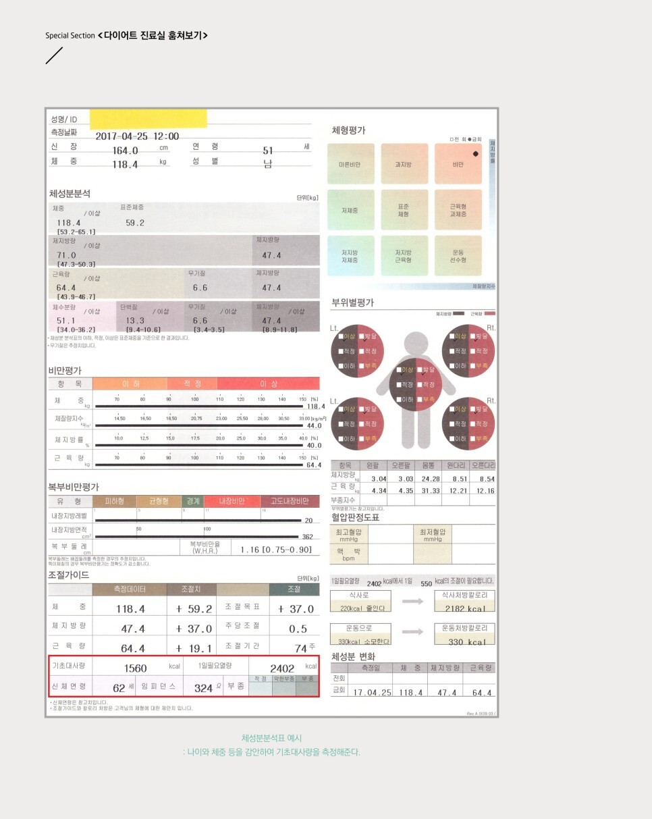Click the black dot marker in the 비만 tile
The width and height of the screenshot is (652, 819).
point(475,154)
